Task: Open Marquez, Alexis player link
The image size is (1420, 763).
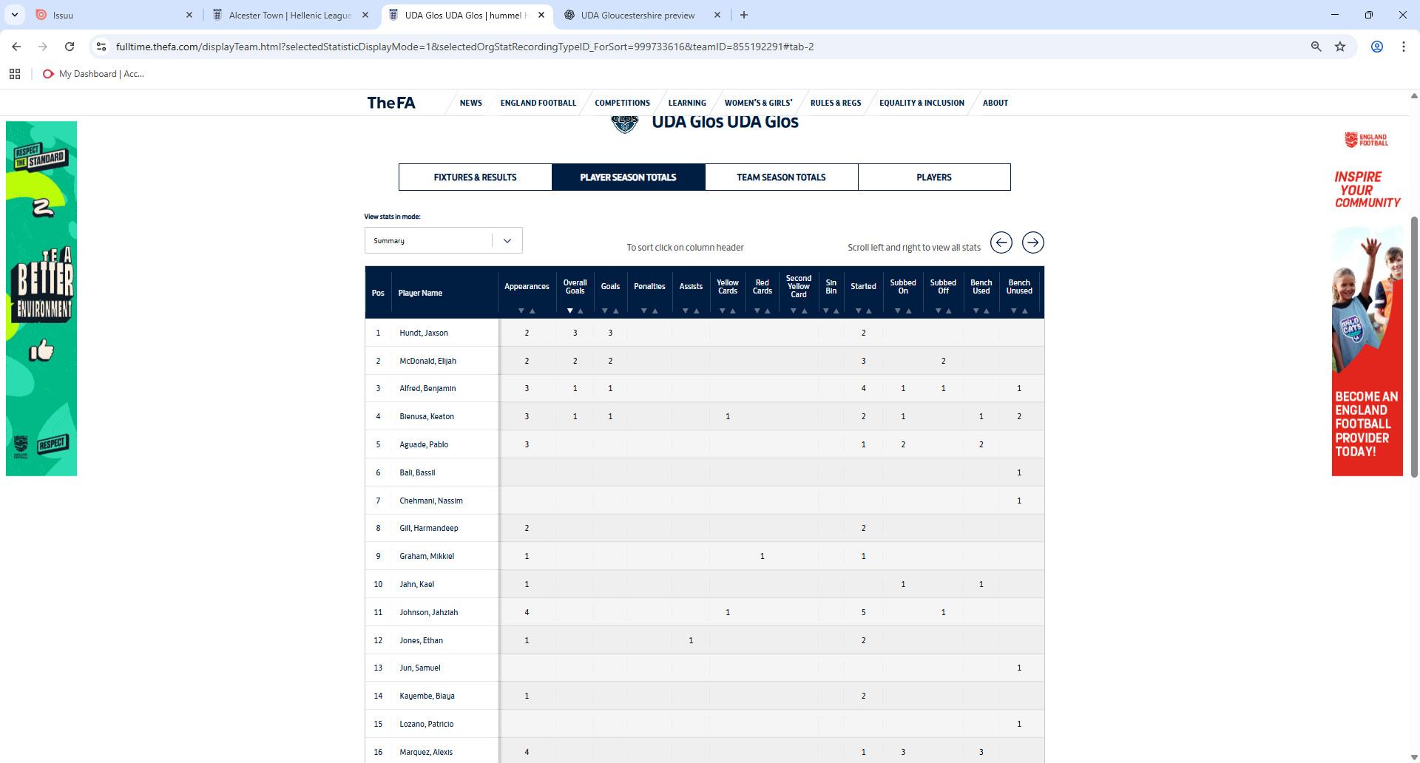Action: point(426,752)
